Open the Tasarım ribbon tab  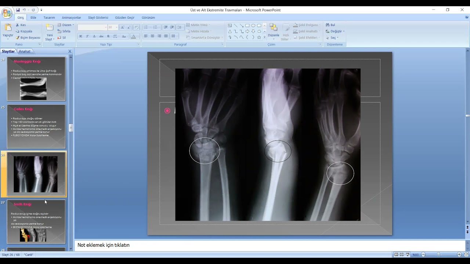[x=49, y=18]
